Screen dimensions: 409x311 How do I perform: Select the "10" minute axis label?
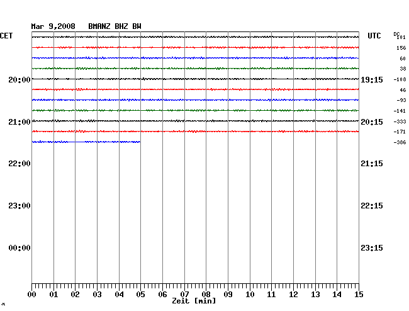[250, 295]
